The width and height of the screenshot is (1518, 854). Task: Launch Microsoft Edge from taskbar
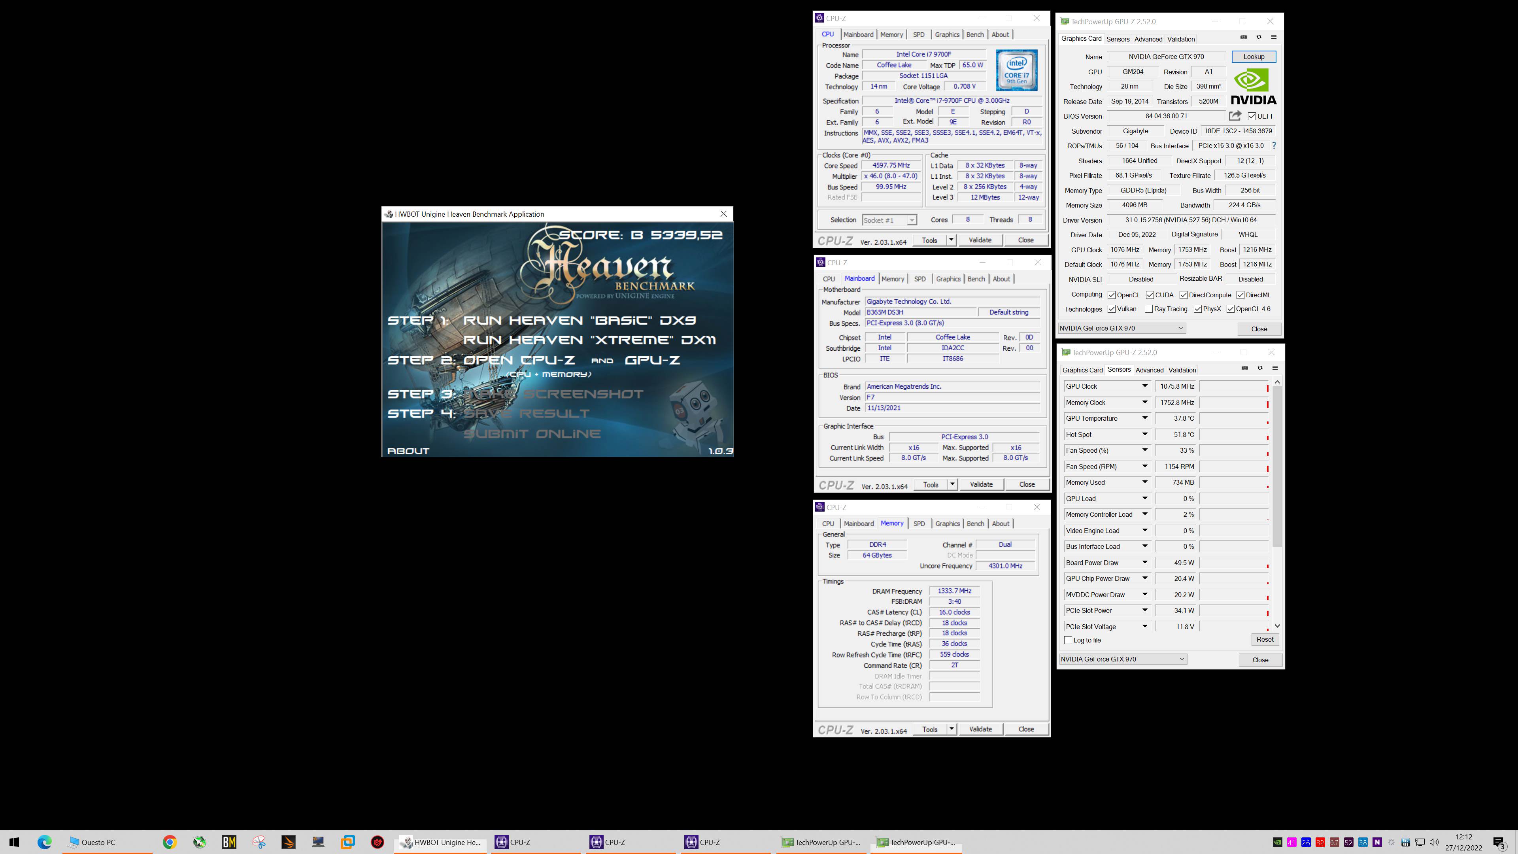[44, 842]
